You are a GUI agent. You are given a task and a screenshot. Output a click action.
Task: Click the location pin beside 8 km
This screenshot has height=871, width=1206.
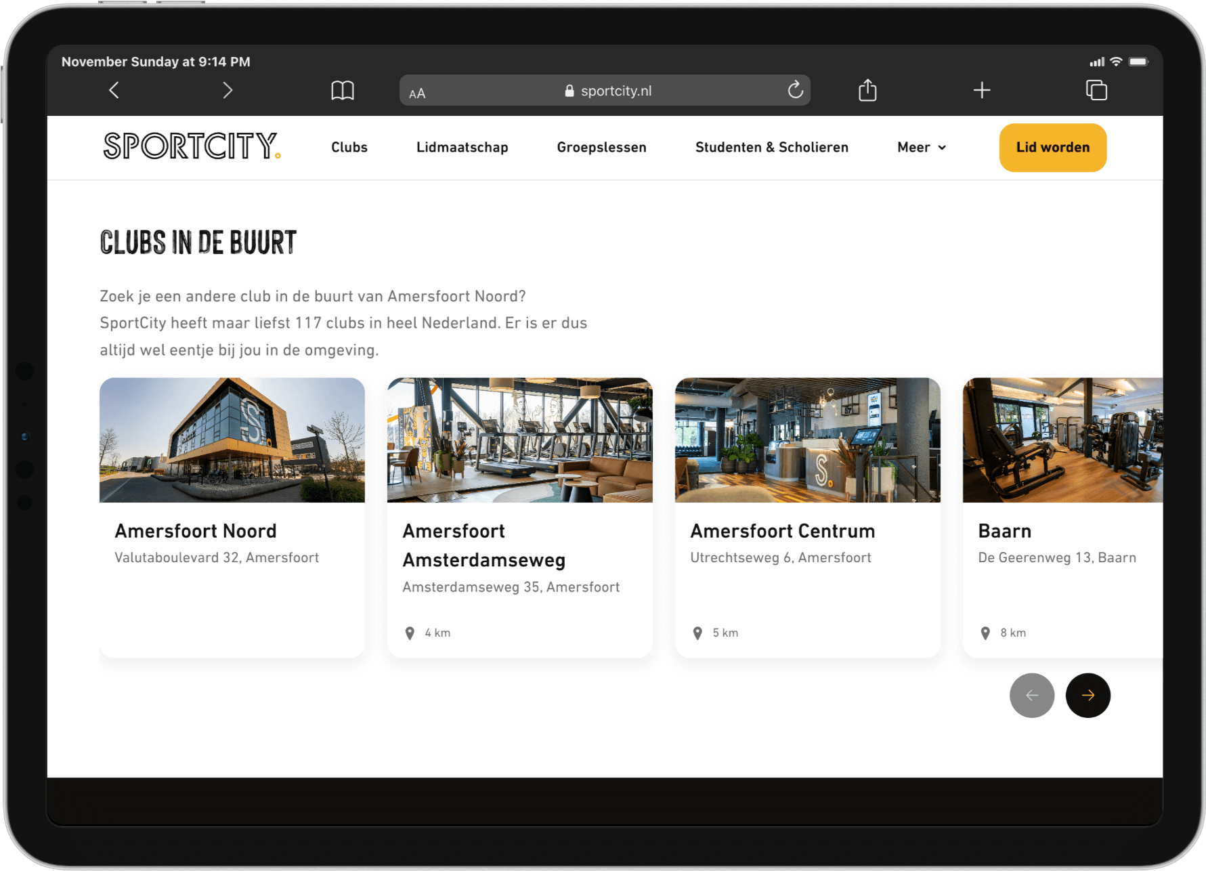point(985,633)
